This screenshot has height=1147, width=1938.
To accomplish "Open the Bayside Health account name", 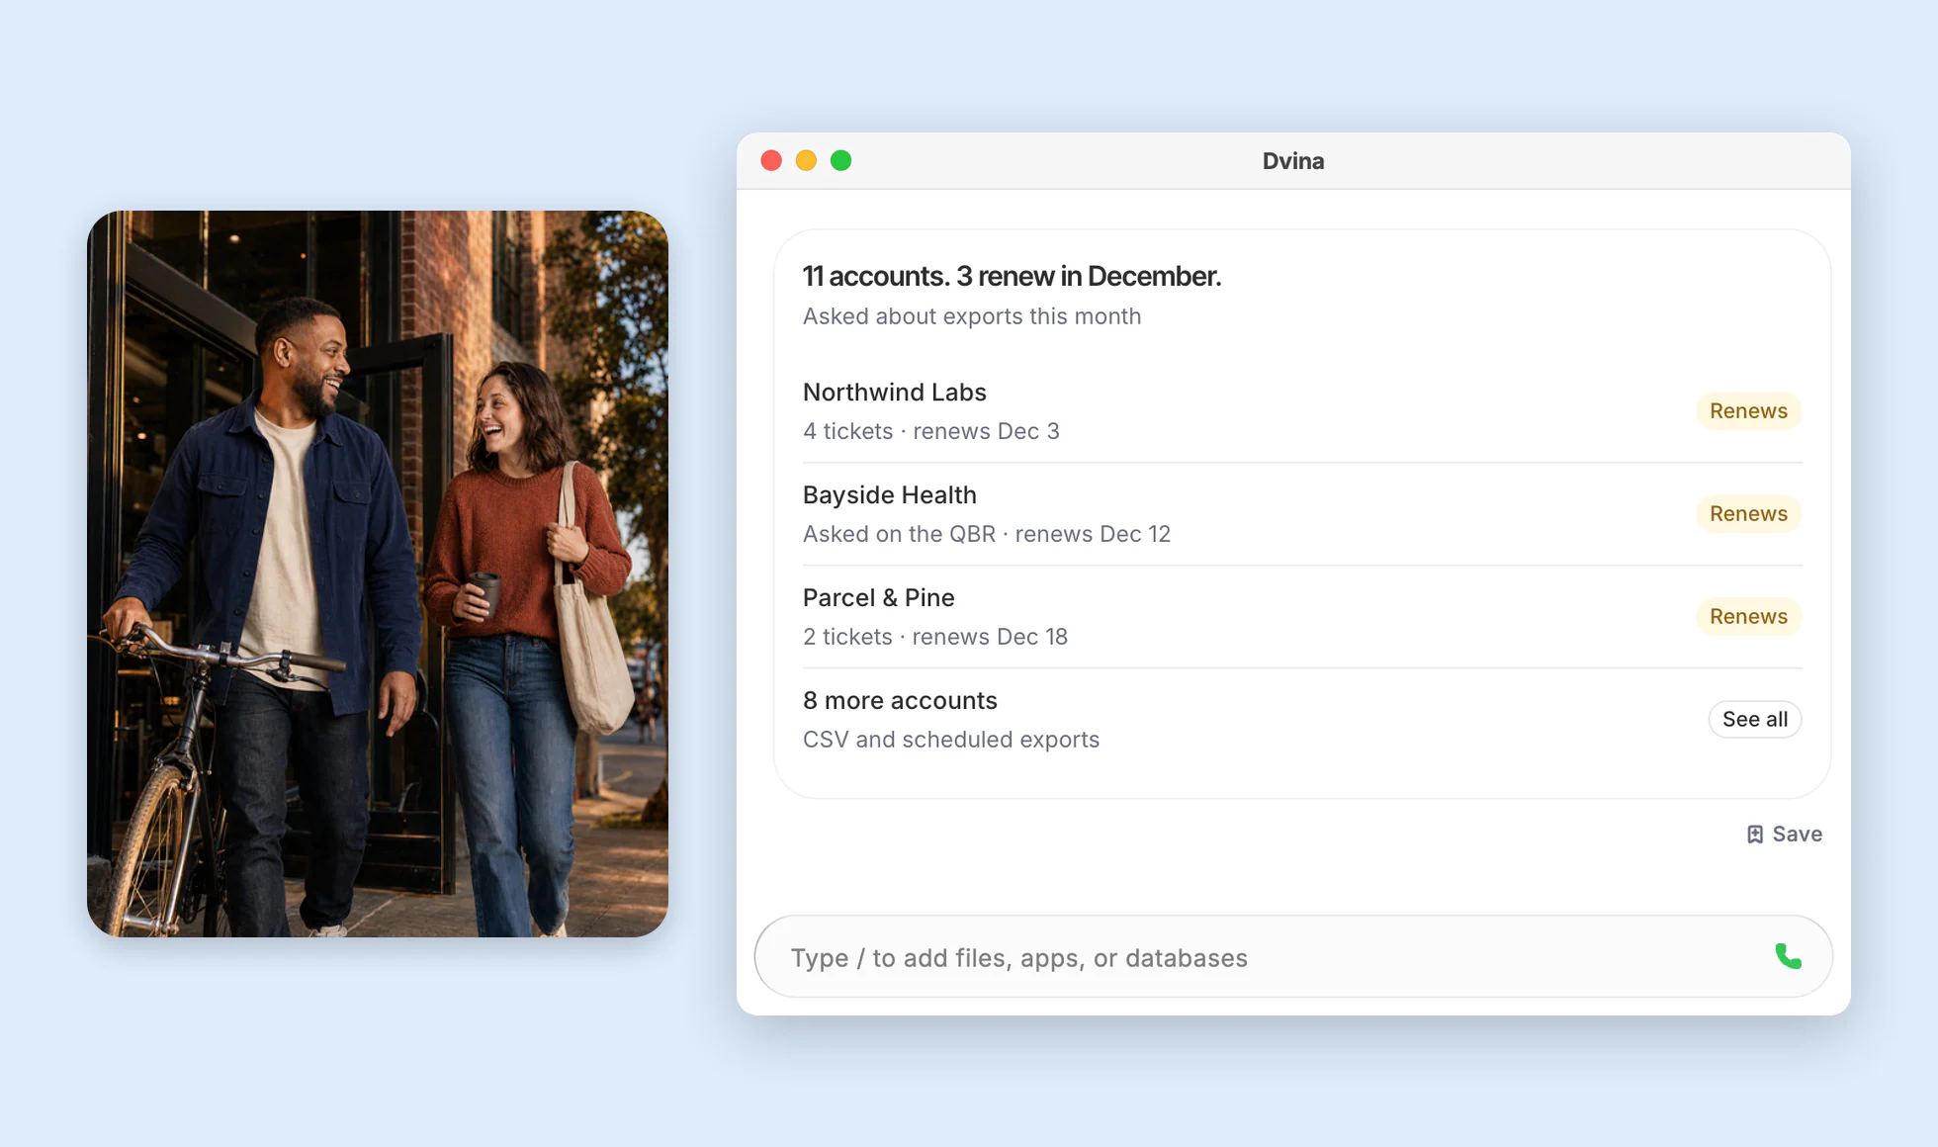I will pyautogui.click(x=889, y=495).
